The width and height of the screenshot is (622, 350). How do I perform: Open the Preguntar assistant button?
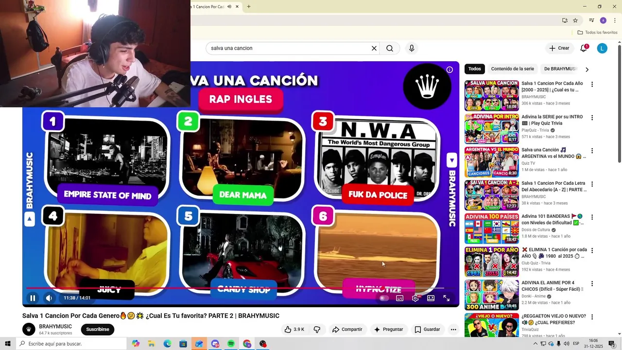click(388, 329)
